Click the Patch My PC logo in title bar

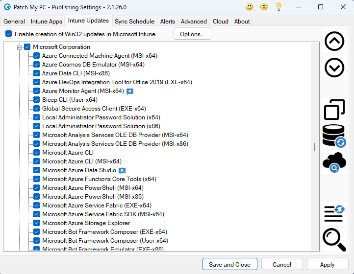tap(7, 7)
